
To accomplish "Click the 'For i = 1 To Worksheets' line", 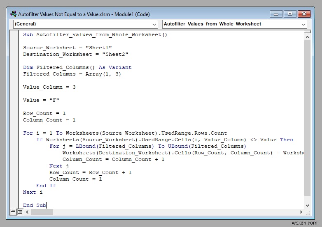I will (x=125, y=133).
